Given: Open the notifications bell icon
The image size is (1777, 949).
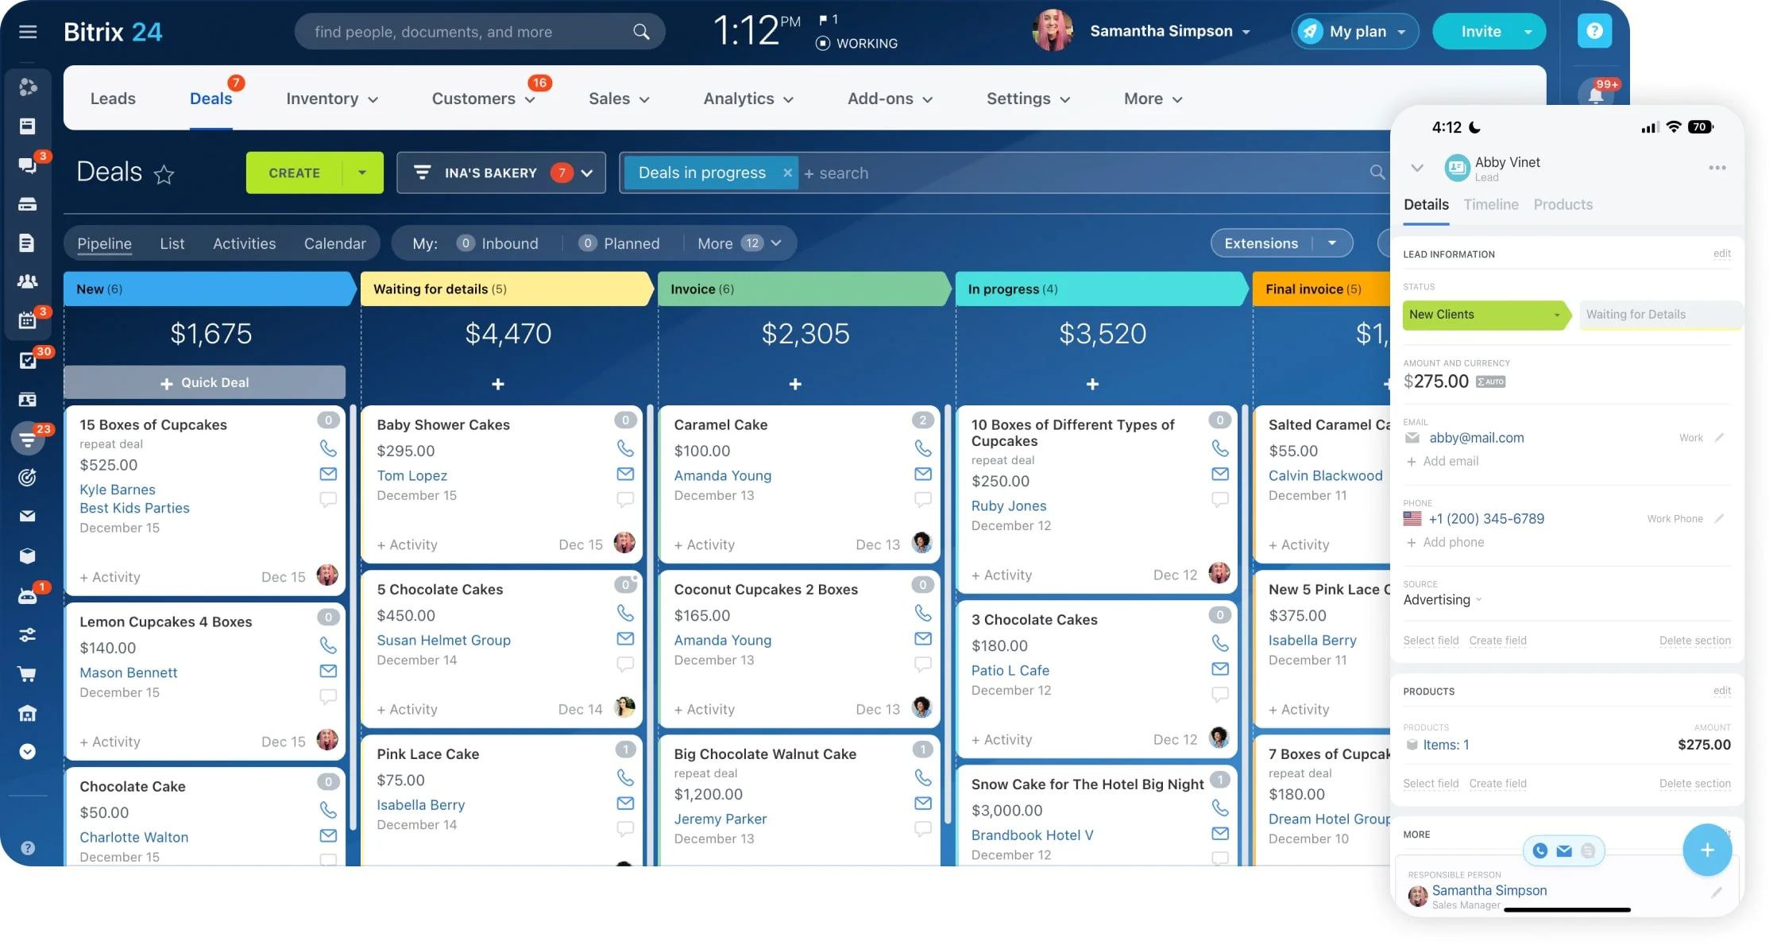Looking at the screenshot, I should click(x=1595, y=95).
